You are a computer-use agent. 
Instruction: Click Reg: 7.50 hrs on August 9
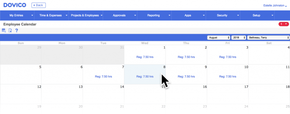click(x=186, y=77)
